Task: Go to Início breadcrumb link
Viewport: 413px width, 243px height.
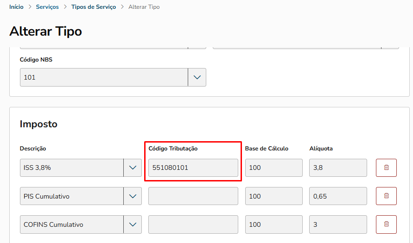Action: tap(16, 7)
